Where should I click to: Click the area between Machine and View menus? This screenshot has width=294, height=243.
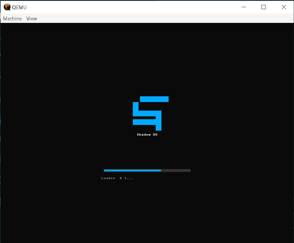(23, 18)
